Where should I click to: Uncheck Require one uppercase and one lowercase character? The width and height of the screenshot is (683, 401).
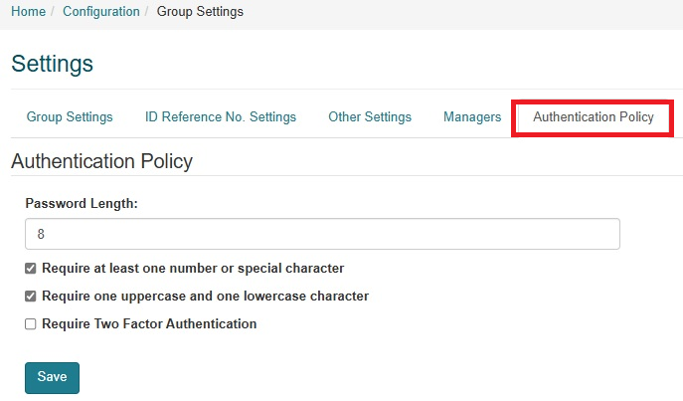tap(31, 297)
